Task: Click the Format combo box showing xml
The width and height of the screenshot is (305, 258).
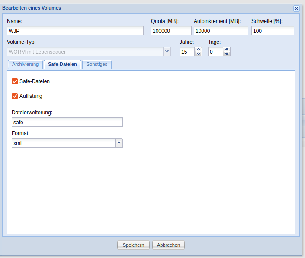Action: (63, 143)
